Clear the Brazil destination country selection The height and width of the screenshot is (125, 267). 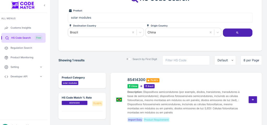click(133, 33)
